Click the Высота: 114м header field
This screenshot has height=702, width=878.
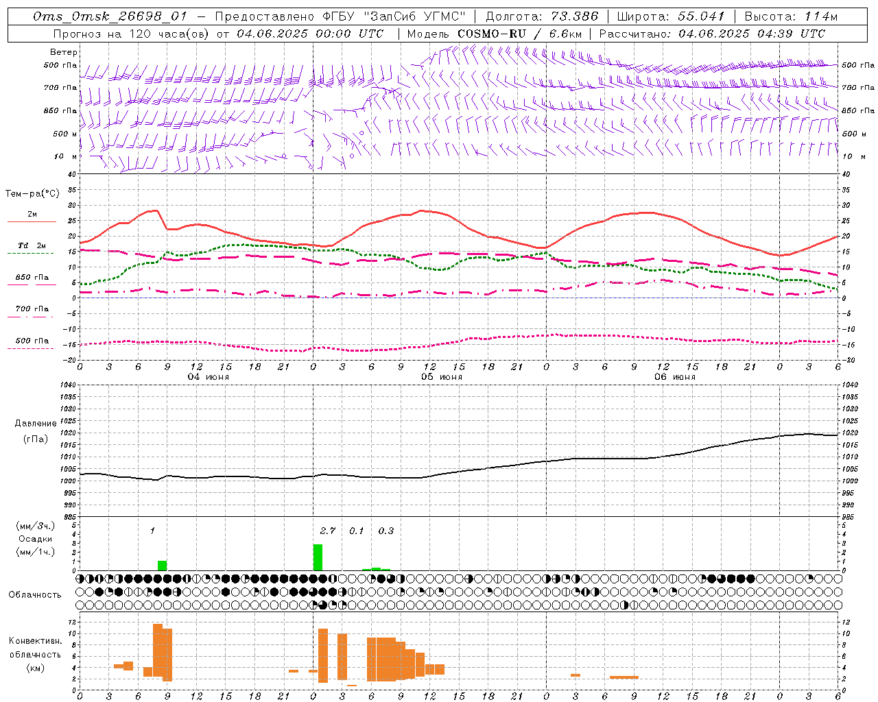(791, 16)
